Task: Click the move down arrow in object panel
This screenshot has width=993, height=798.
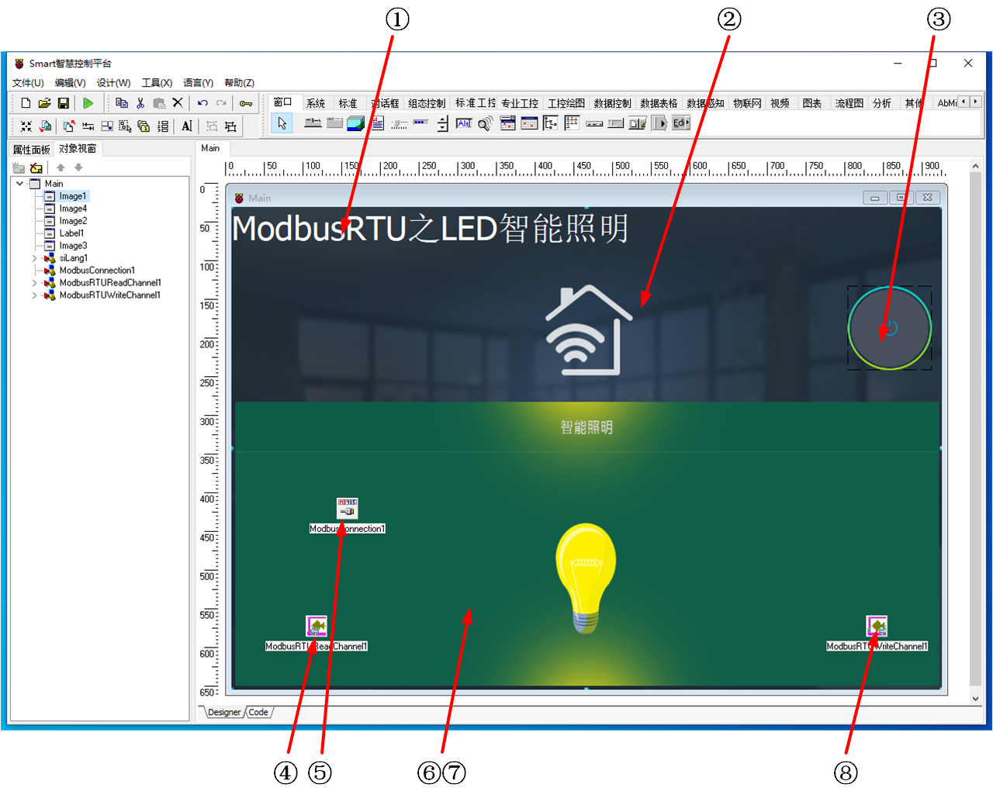Action: pyautogui.click(x=78, y=168)
